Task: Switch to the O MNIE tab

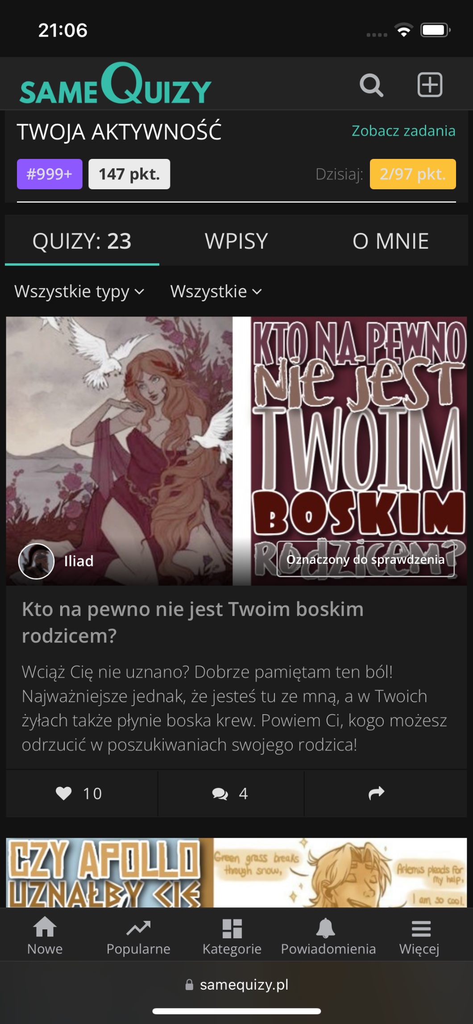Action: [x=390, y=241]
